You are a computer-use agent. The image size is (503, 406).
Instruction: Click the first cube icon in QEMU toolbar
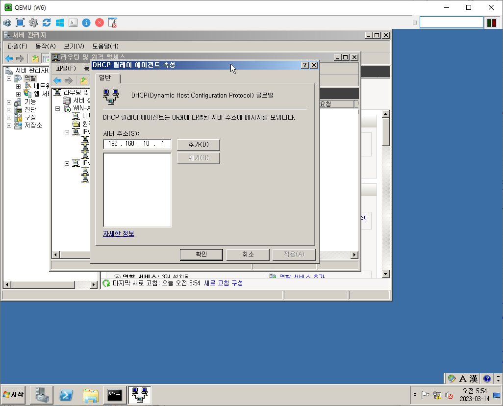coord(7,23)
